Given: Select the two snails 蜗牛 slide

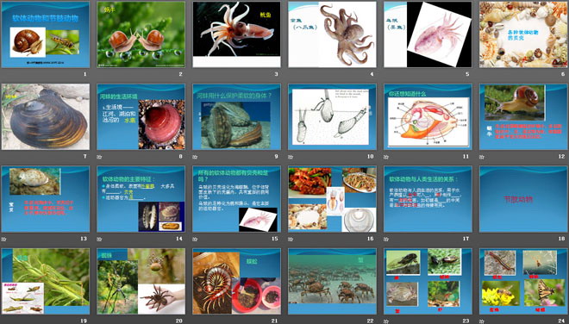Looking at the screenshot, I should [141, 34].
